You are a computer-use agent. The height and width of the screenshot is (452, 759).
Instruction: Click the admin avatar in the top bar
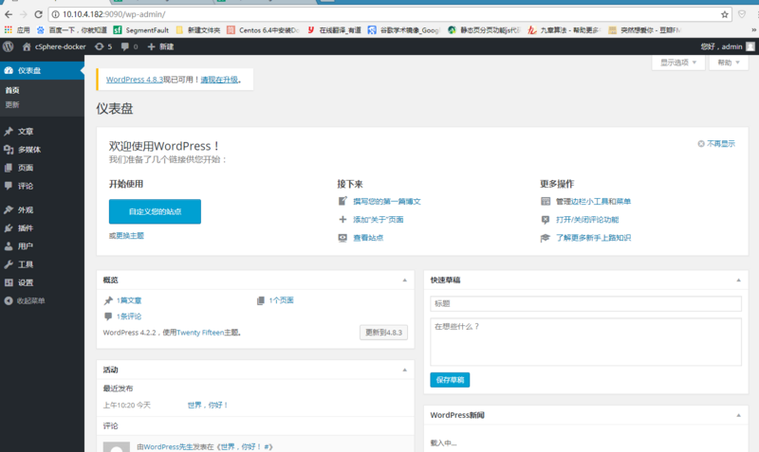750,46
